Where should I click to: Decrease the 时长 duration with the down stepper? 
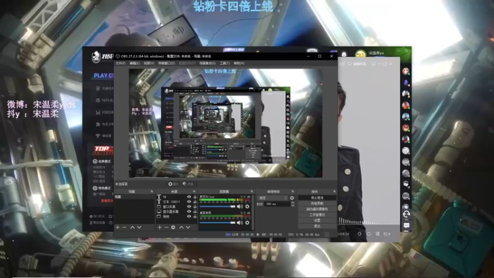293,206
